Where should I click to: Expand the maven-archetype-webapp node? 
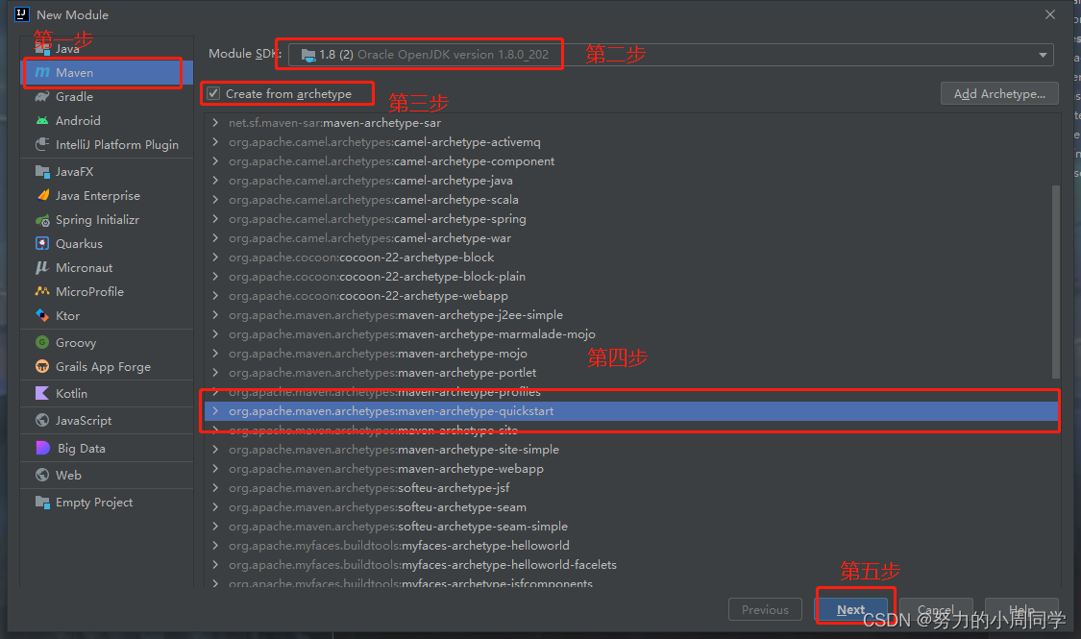[216, 468]
